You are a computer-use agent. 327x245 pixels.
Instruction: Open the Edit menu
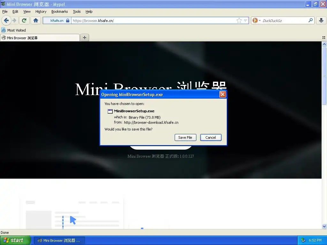(x=15, y=11)
